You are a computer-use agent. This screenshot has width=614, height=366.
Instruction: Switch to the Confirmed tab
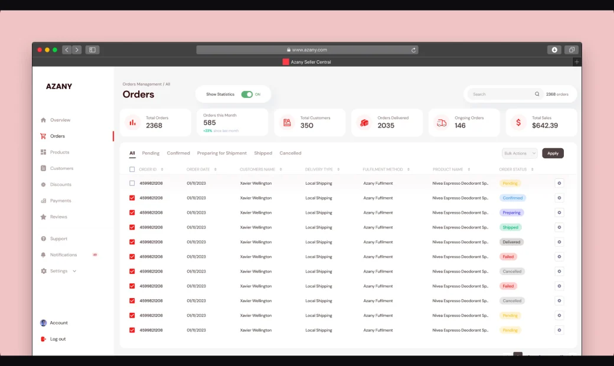click(x=178, y=153)
